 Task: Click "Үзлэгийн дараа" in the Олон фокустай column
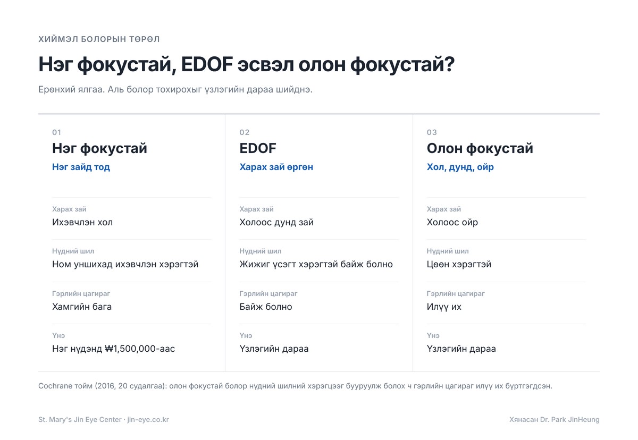[x=461, y=349]
